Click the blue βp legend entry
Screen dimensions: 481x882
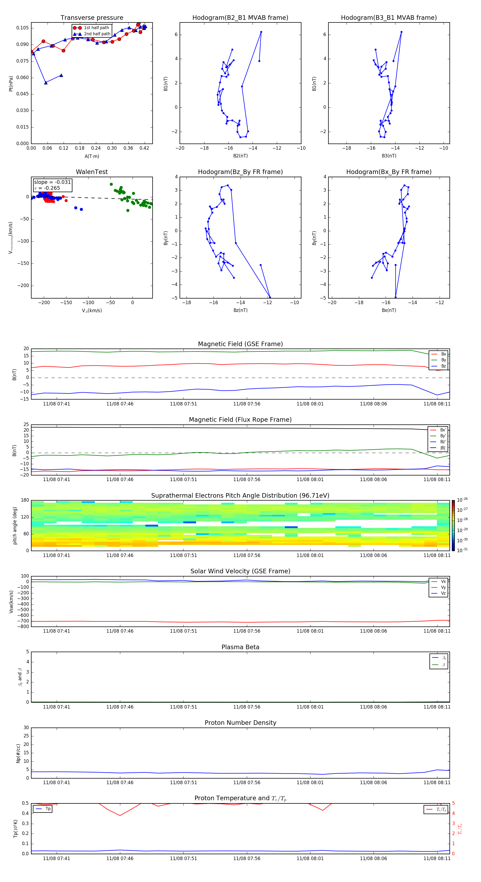pyautogui.click(x=439, y=658)
